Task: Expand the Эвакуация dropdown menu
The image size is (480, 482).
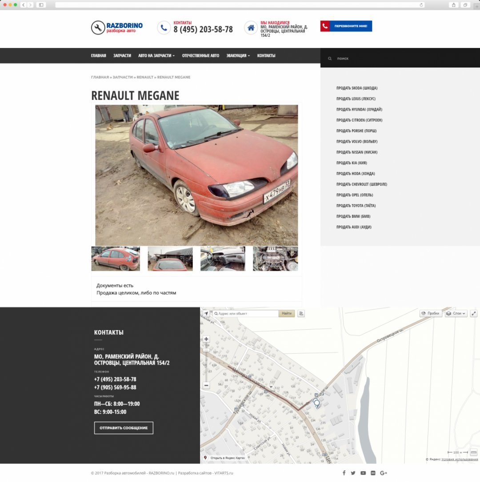Action: (238, 55)
